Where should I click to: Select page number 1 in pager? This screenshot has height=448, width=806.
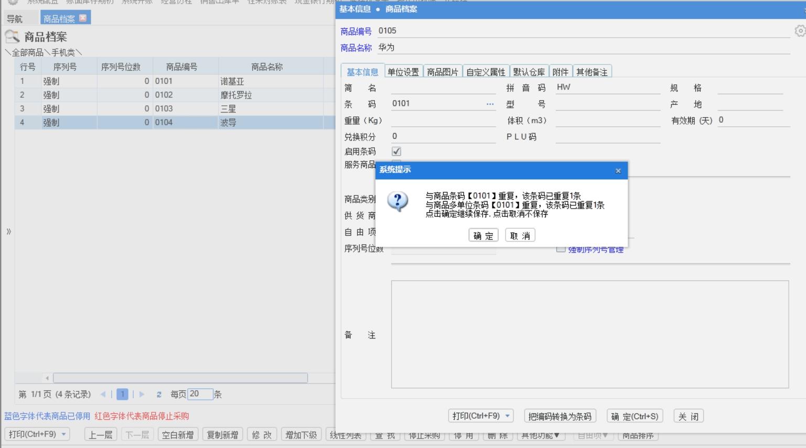point(122,395)
